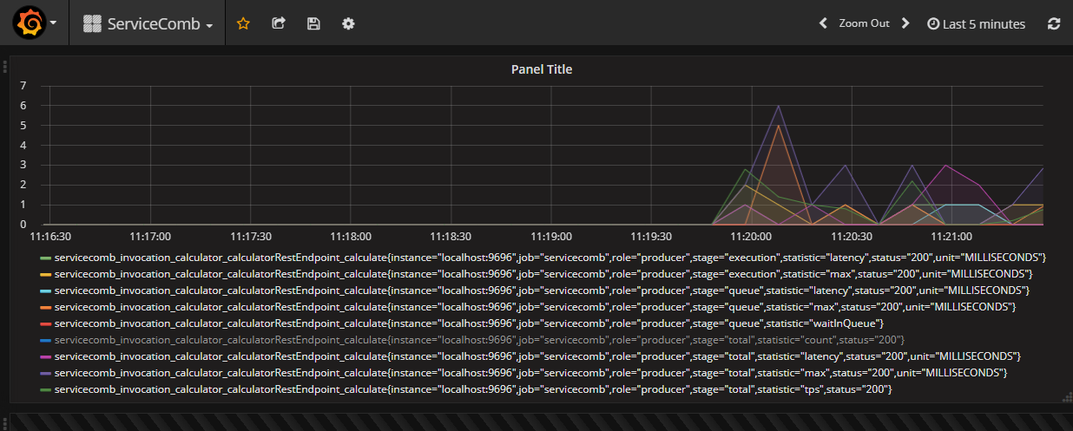The image size is (1073, 431).
Task: Click the share dashboard icon
Action: pos(279,24)
